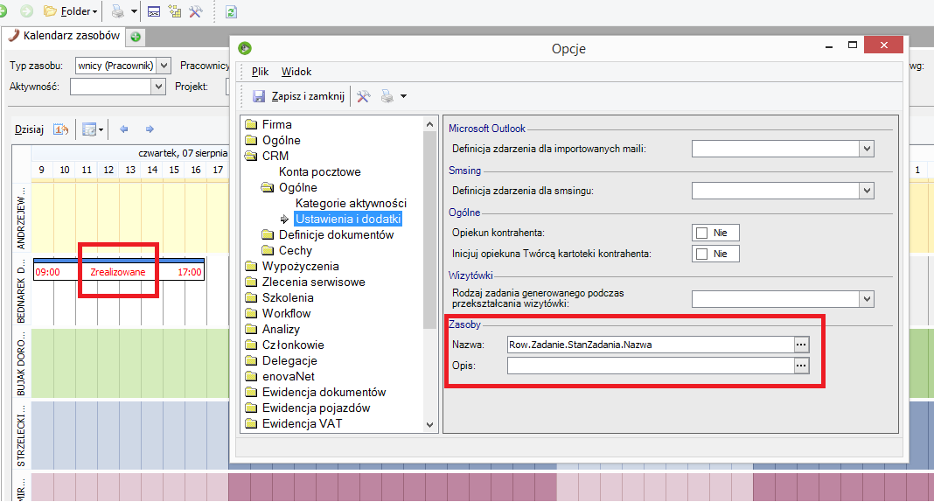This screenshot has height=502, width=934.
Task: Open the Wypożyczenia folder
Action: (x=300, y=266)
